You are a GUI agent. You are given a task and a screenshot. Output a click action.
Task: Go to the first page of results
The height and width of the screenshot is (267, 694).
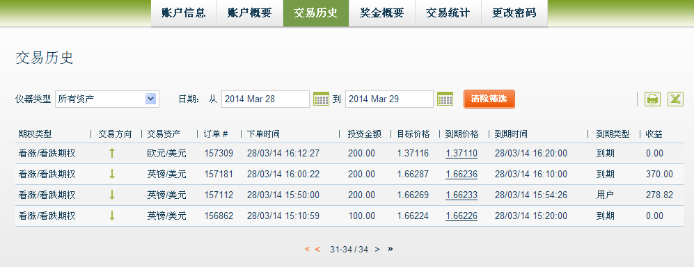(307, 250)
